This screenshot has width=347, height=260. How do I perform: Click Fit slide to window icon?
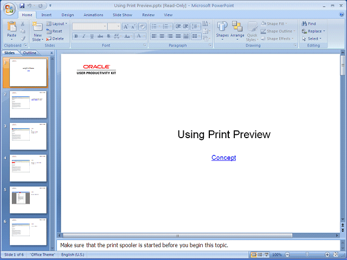pos(336,255)
